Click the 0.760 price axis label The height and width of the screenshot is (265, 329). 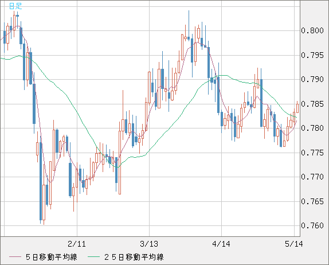tap(312, 225)
